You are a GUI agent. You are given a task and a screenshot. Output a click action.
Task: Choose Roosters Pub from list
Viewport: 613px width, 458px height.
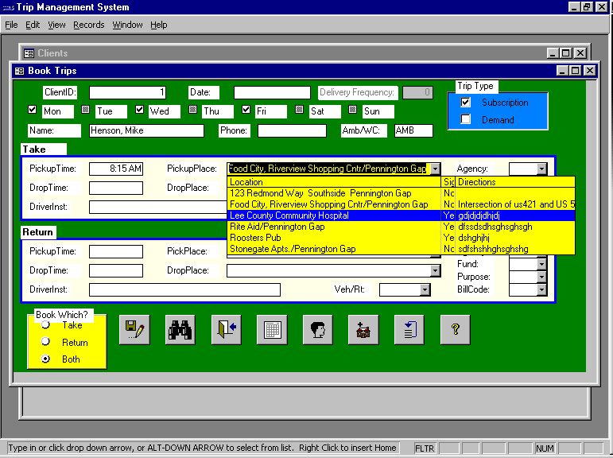[401, 238]
